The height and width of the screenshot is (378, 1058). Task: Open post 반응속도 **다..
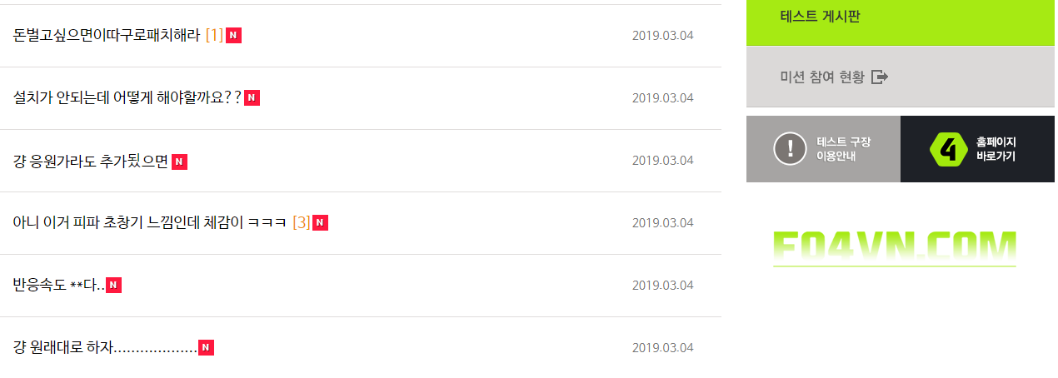click(x=58, y=286)
